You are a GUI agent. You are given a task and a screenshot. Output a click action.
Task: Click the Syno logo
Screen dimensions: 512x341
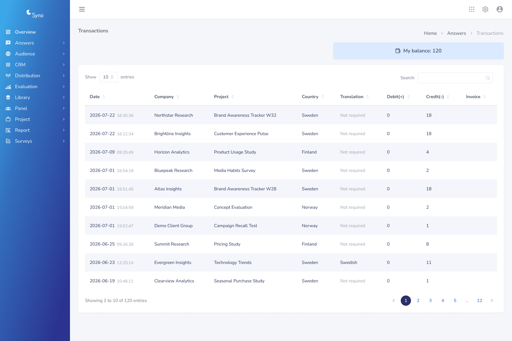pyautogui.click(x=35, y=14)
